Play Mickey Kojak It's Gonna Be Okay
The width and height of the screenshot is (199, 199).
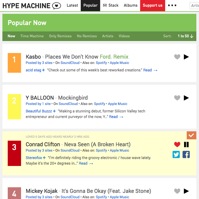tap(186, 191)
